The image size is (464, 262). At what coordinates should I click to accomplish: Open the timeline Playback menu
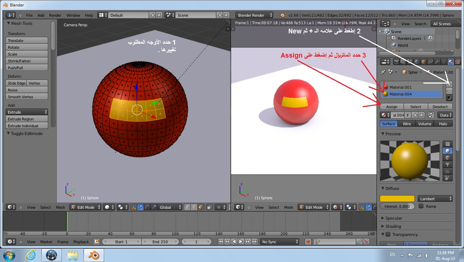[x=81, y=242]
